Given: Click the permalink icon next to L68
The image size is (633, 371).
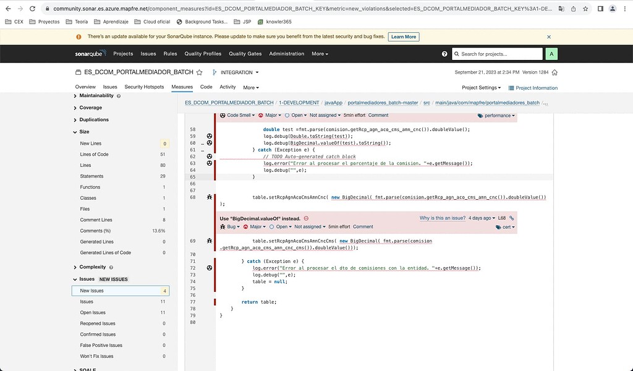Looking at the screenshot, I should (512, 218).
